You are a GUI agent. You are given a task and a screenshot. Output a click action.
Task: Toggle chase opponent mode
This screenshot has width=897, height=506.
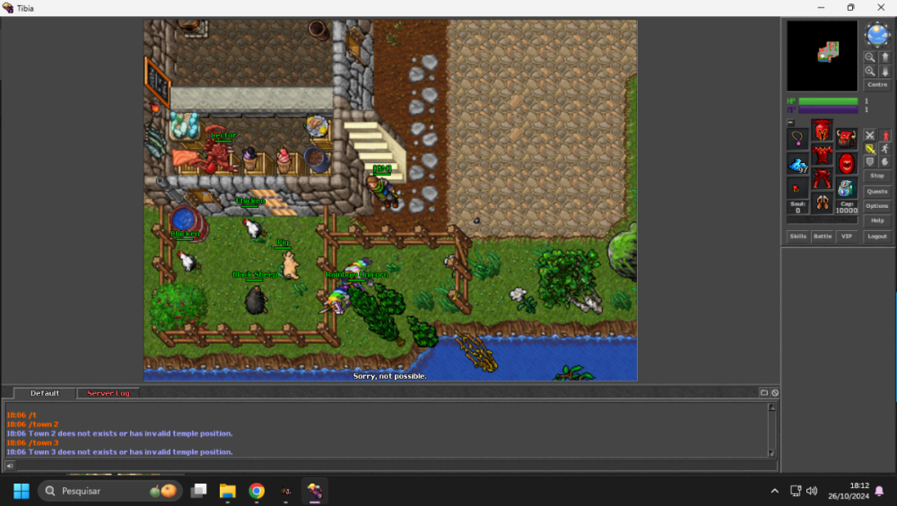[x=885, y=149]
